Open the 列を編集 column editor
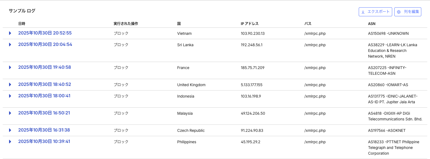The height and width of the screenshot is (159, 430). [408, 12]
